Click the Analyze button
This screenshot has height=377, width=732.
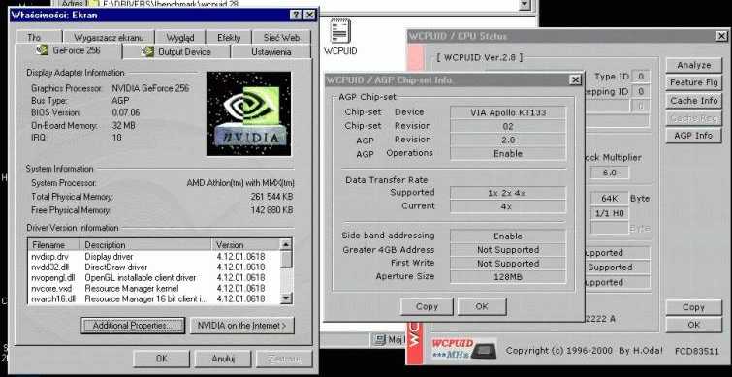tap(694, 65)
